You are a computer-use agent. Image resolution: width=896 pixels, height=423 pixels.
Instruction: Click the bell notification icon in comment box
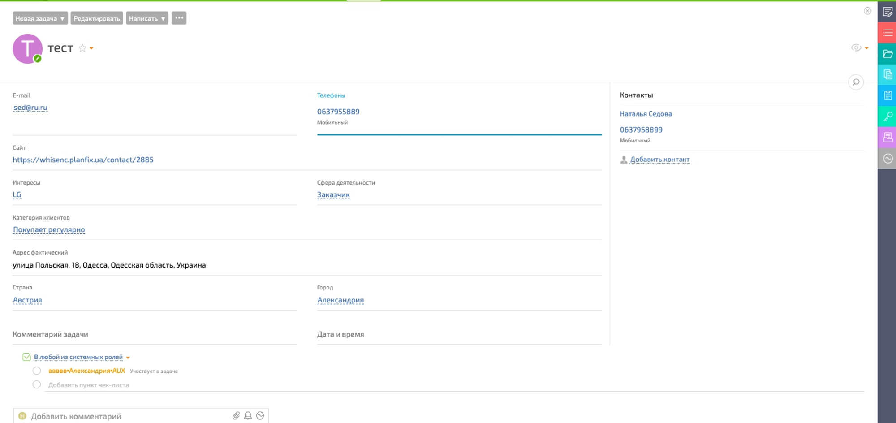click(x=248, y=416)
